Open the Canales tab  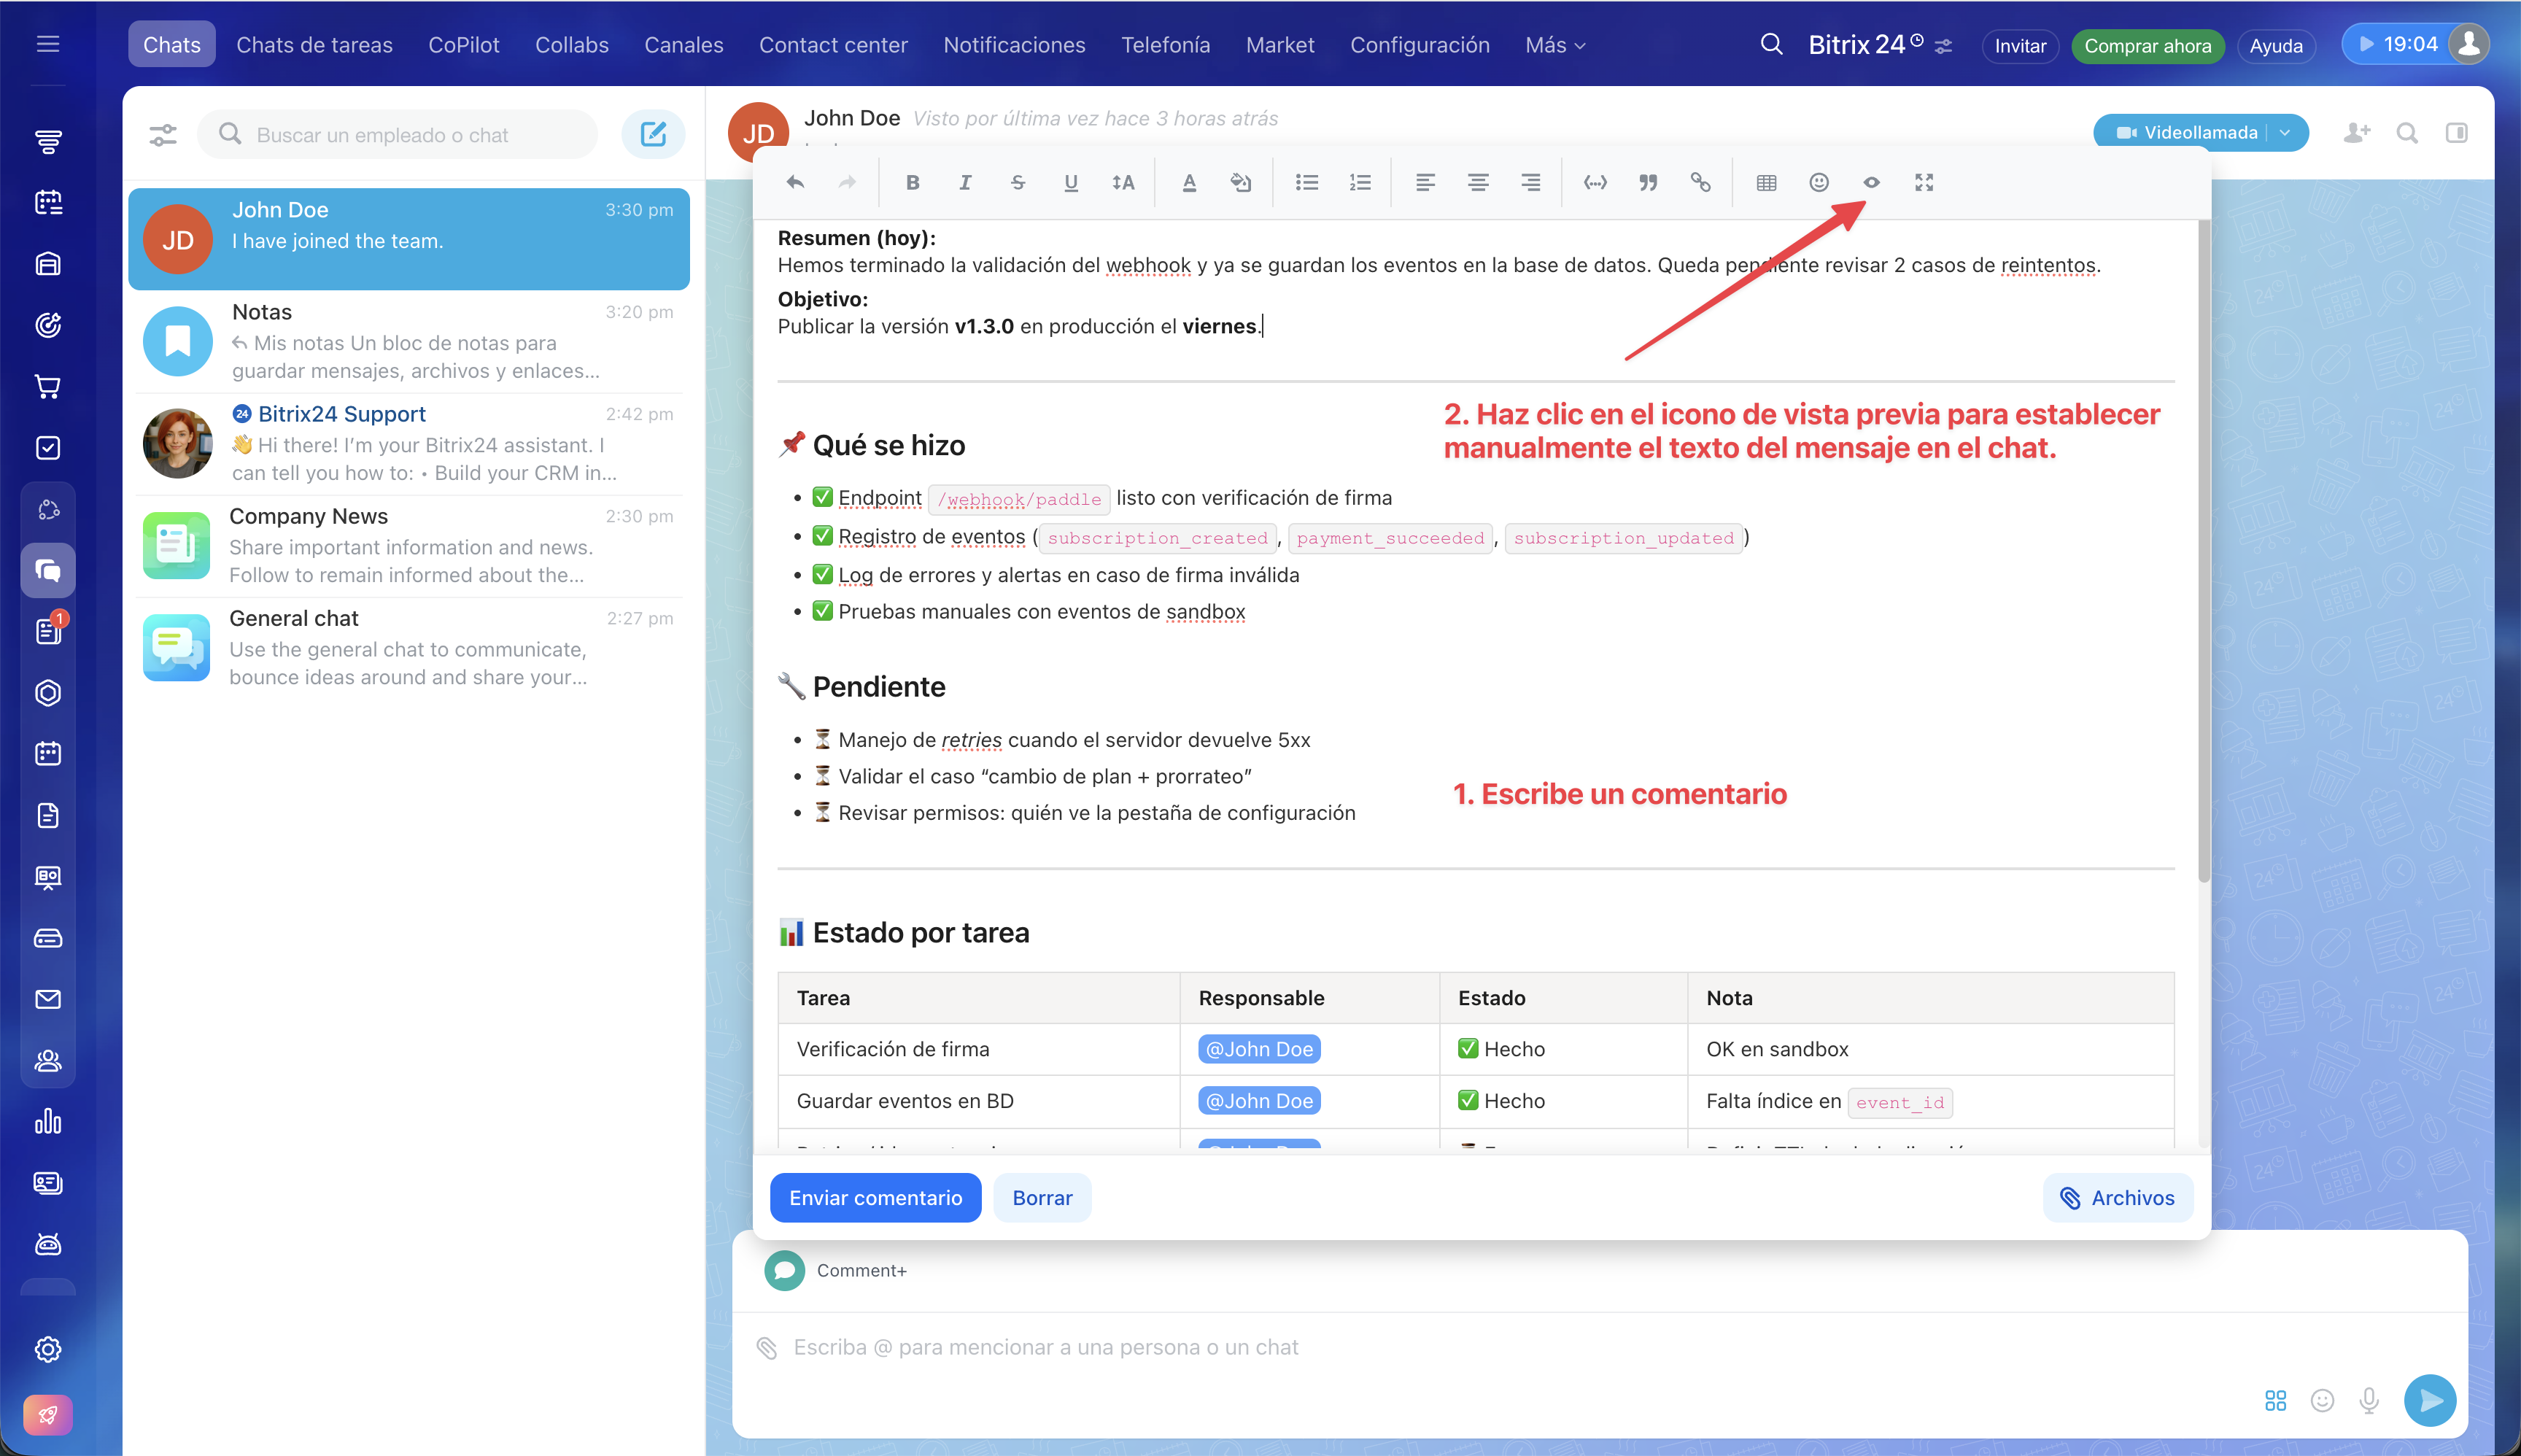(x=683, y=45)
